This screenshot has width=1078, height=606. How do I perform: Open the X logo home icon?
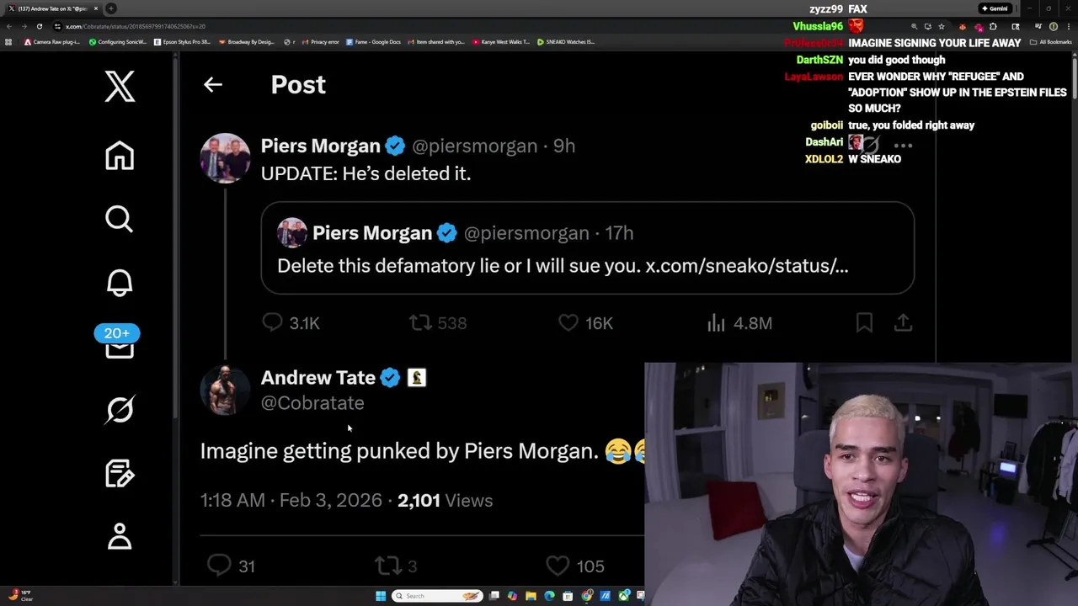[120, 86]
